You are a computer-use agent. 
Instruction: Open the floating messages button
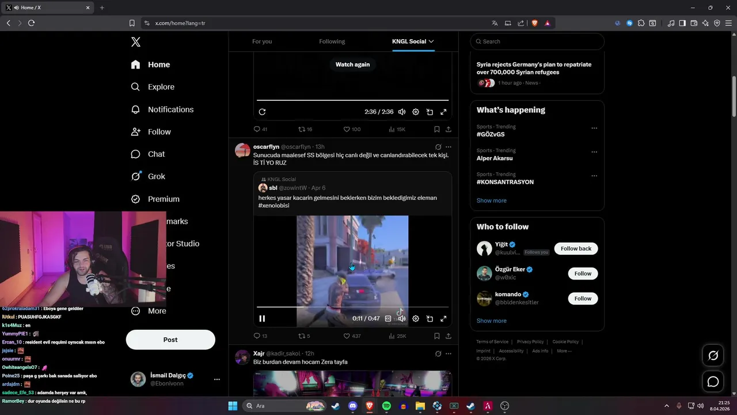713,382
